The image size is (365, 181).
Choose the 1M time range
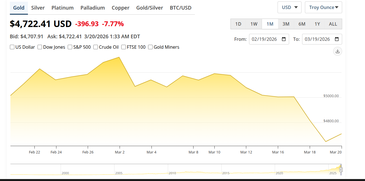[x=270, y=24]
